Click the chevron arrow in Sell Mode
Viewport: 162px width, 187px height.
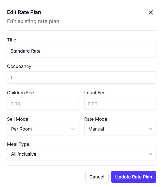coord(73,129)
